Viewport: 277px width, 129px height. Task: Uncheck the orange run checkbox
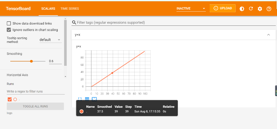coord(9,99)
